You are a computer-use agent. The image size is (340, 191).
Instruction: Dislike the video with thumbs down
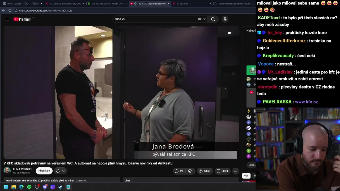coord(190,171)
